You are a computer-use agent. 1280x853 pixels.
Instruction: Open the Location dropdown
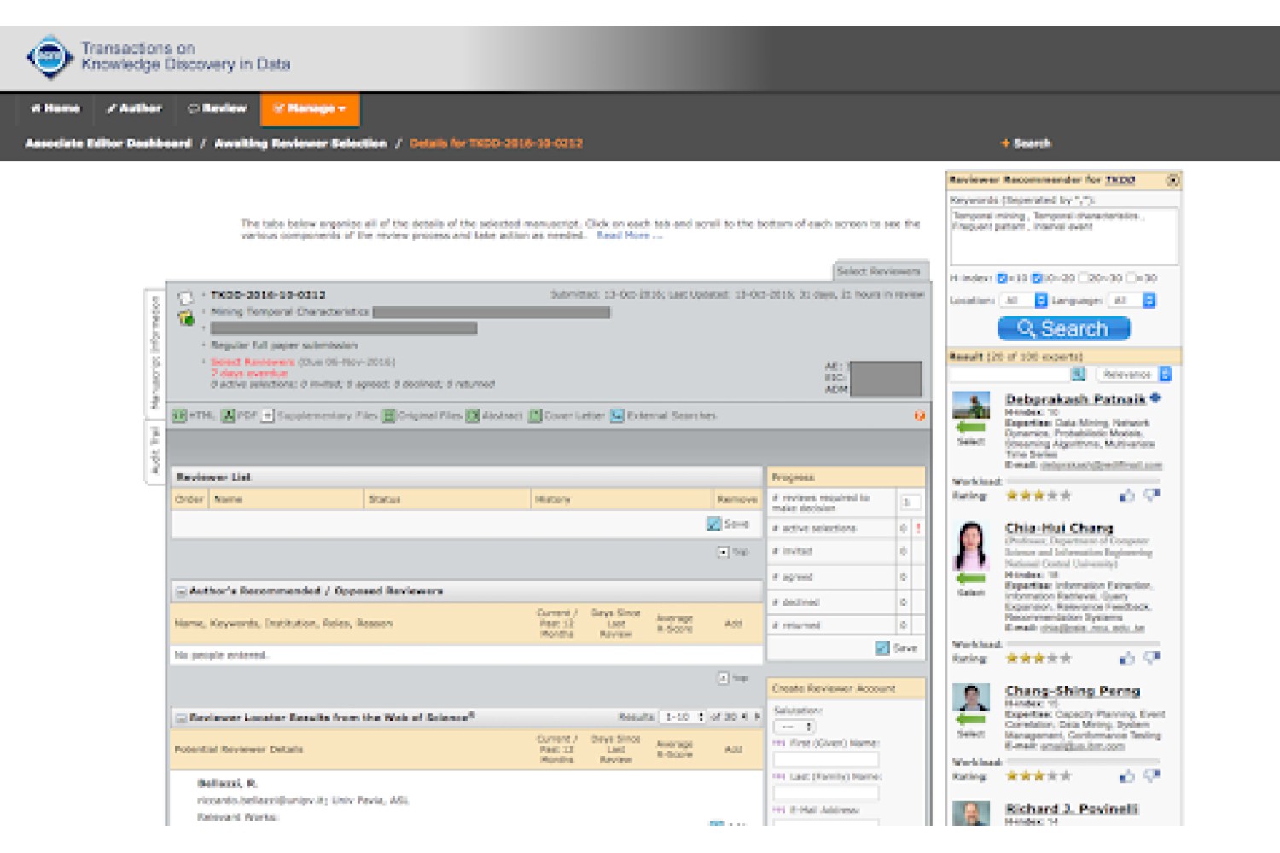pyautogui.click(x=1024, y=300)
